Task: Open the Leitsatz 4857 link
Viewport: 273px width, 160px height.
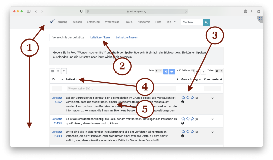Action: tap(56, 100)
